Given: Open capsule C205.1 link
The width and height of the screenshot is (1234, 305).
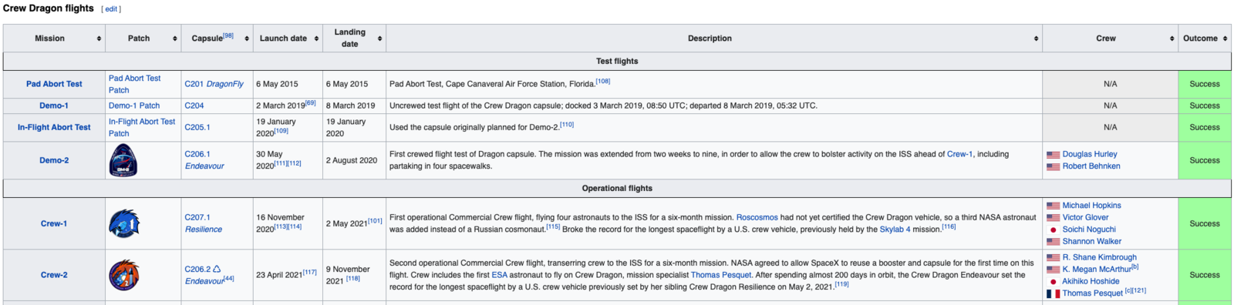Looking at the screenshot, I should click(197, 127).
